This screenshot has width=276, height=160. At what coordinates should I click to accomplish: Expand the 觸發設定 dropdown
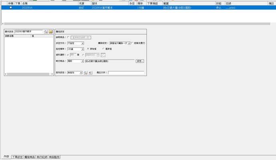pyautogui.click(x=129, y=43)
